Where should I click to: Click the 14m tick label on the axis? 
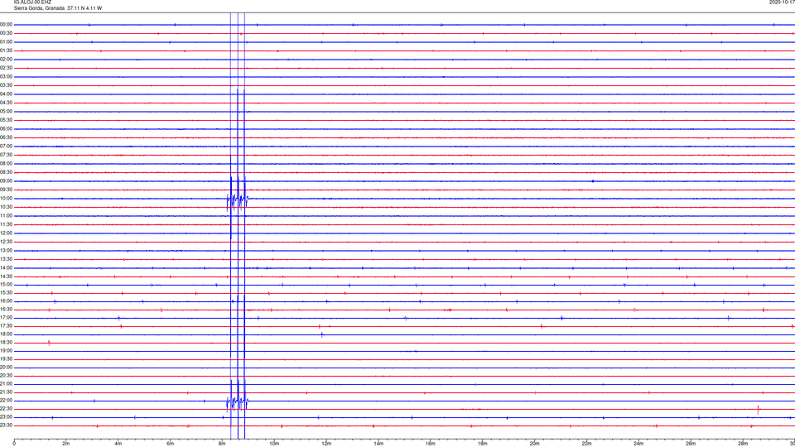point(378,444)
